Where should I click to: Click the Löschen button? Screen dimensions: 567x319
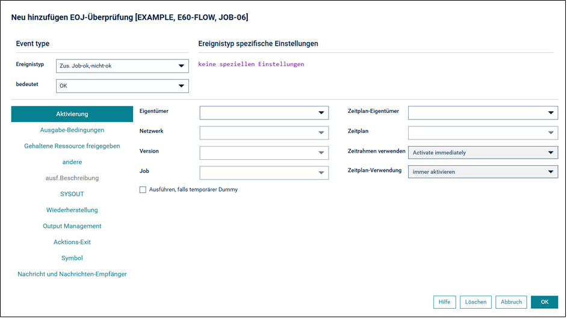click(x=476, y=302)
